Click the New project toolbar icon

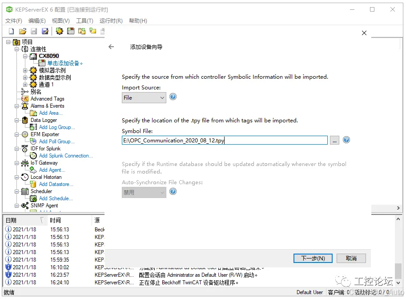tap(12, 31)
